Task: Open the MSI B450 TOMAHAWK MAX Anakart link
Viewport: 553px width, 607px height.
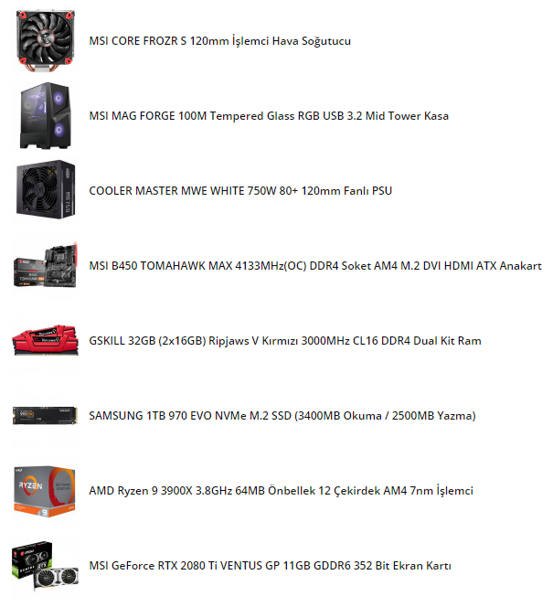Action: (315, 265)
